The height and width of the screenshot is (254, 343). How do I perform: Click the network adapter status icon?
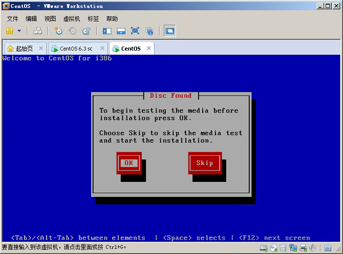point(293,248)
